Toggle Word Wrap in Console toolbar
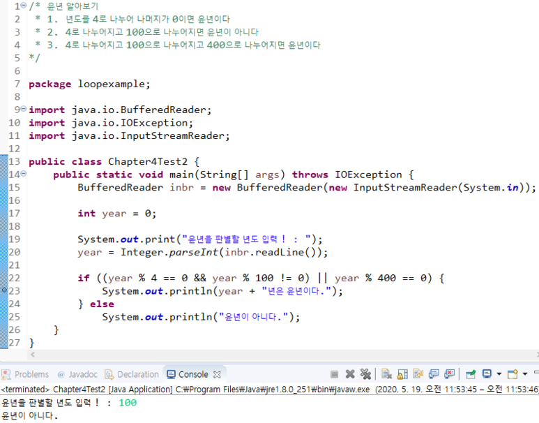This screenshot has width=539, height=423. [x=418, y=374]
